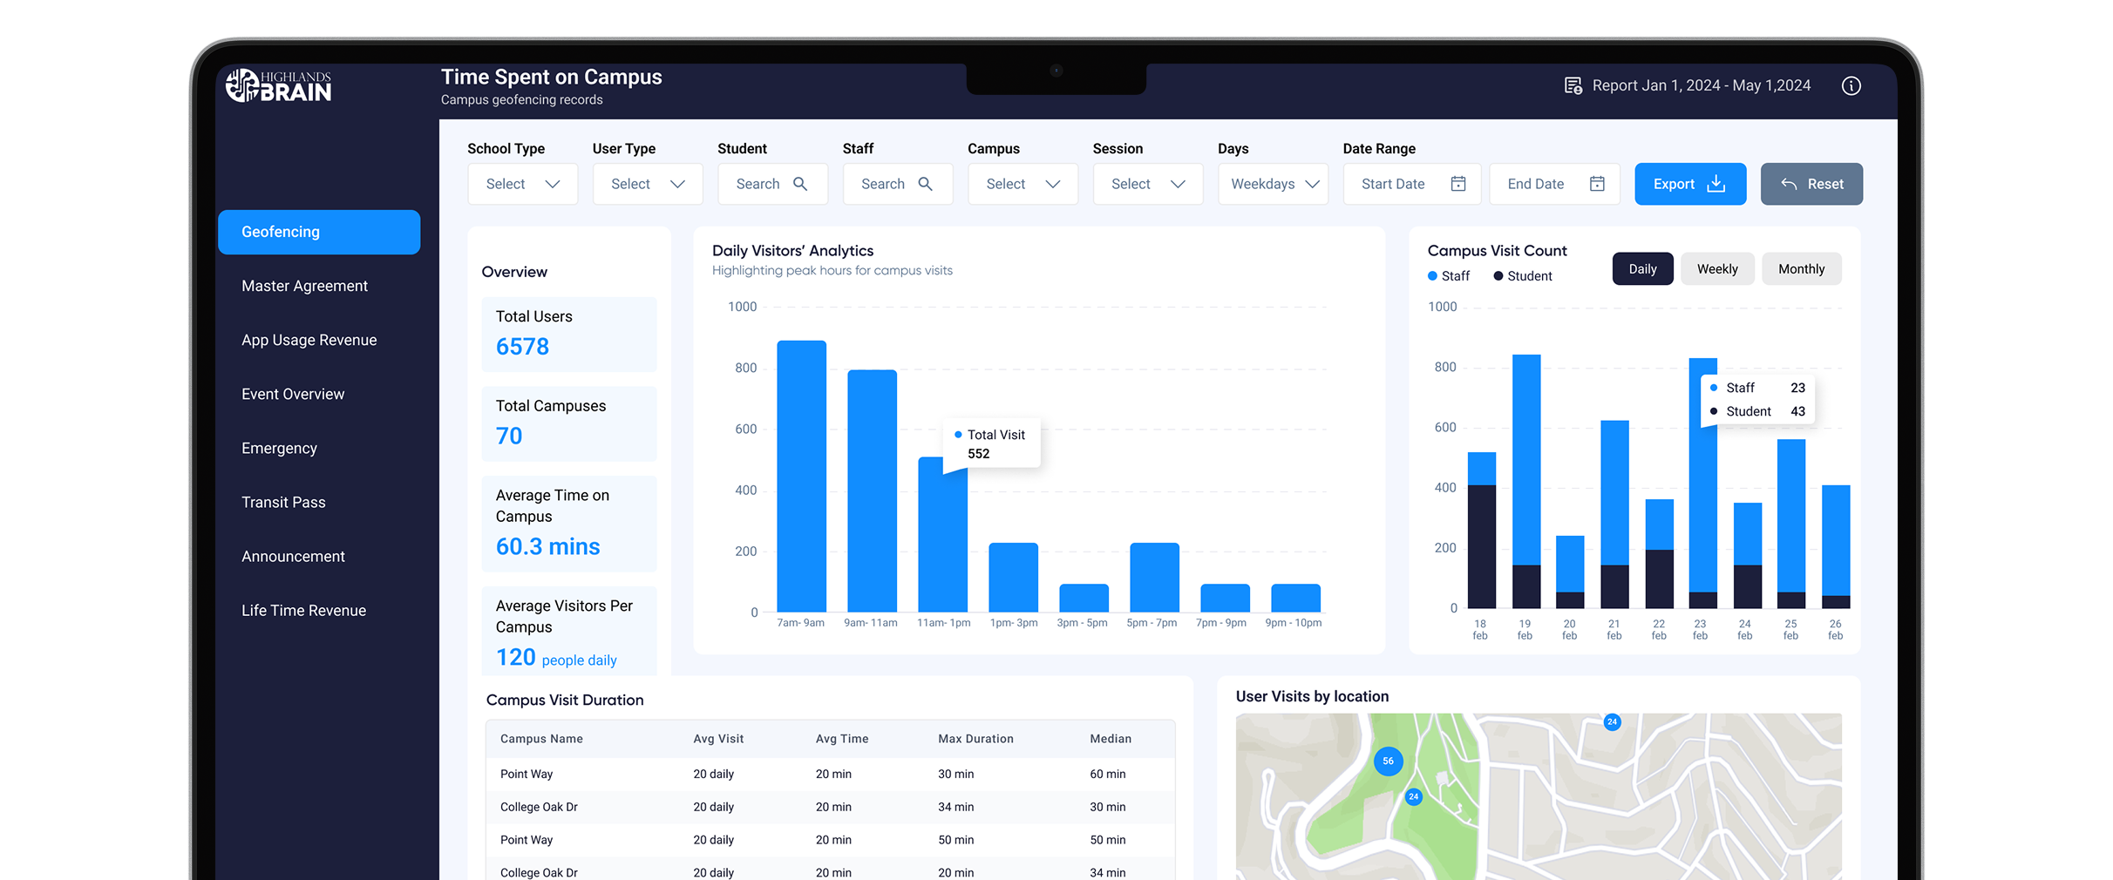The width and height of the screenshot is (2113, 880).
Task: Switch Campus Visit Count to Weekly view
Action: click(x=1716, y=268)
